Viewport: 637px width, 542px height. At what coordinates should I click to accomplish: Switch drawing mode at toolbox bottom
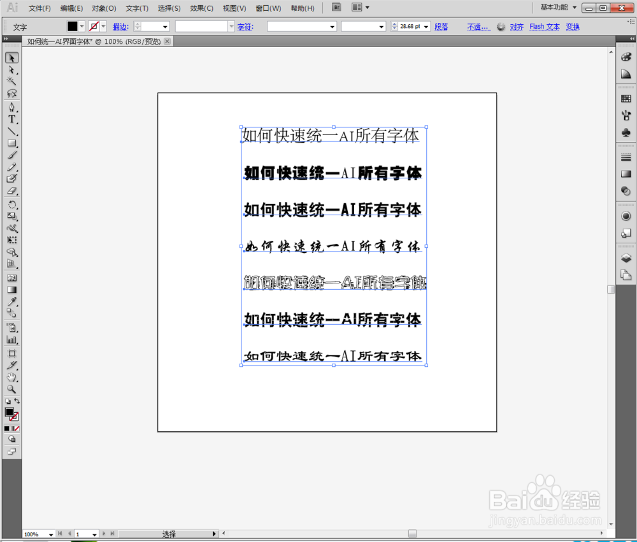(x=11, y=439)
